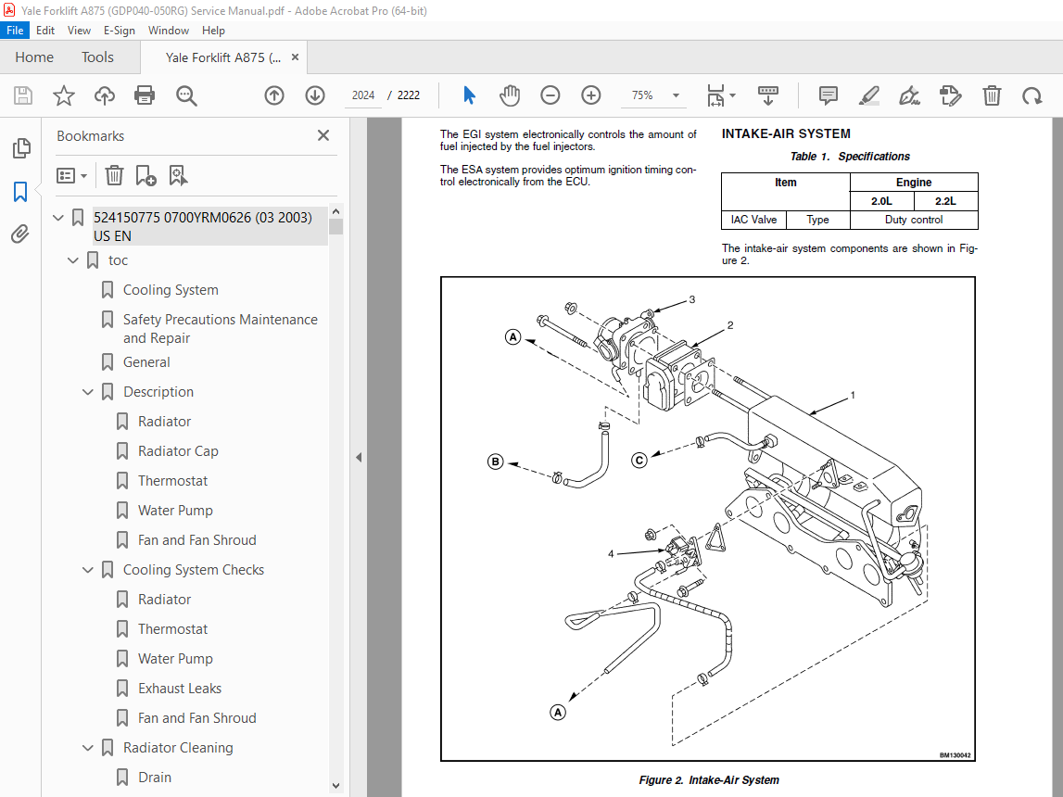Print the document with printer icon

pos(145,95)
